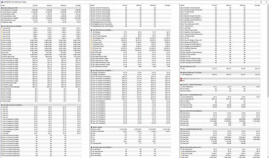
Task: Click the GPU icon beside GPU Temperature
Action: 180,149
